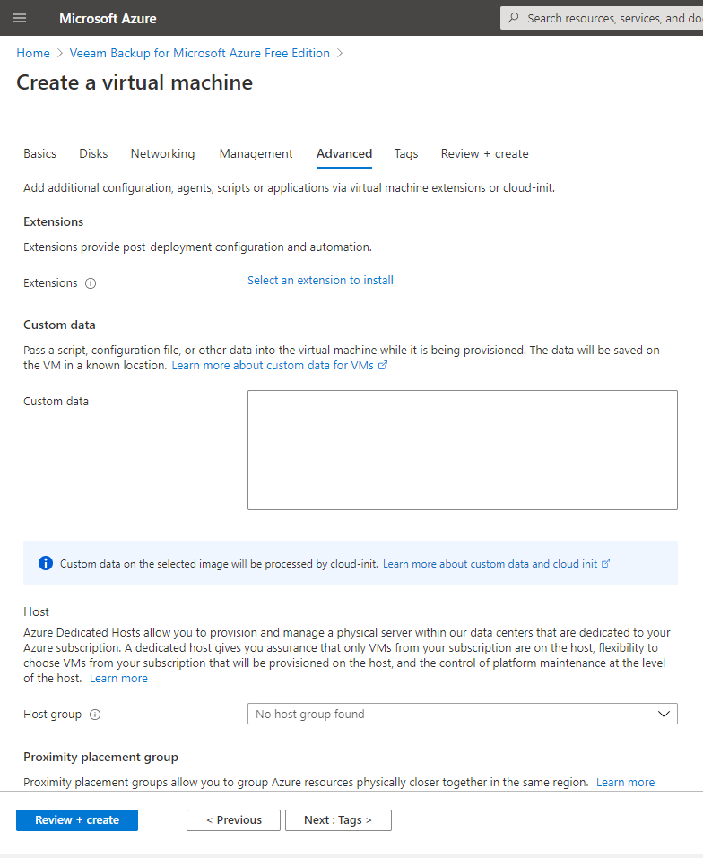Viewport: 703px width, 858px height.
Task: Open the hamburger portal menu
Action: tap(20, 18)
